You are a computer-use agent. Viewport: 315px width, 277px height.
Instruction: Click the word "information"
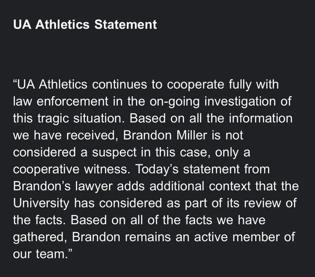[x=259, y=118]
